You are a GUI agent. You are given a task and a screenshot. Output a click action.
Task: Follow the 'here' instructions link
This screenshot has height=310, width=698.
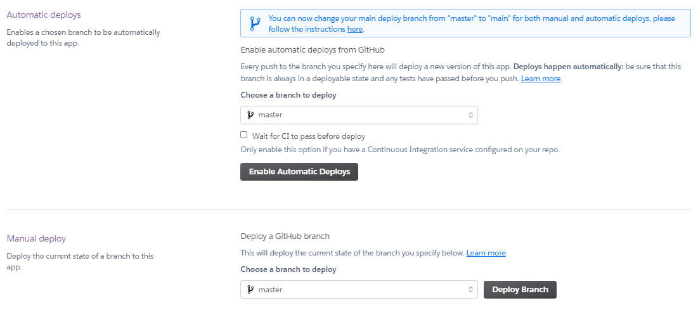[x=355, y=29]
